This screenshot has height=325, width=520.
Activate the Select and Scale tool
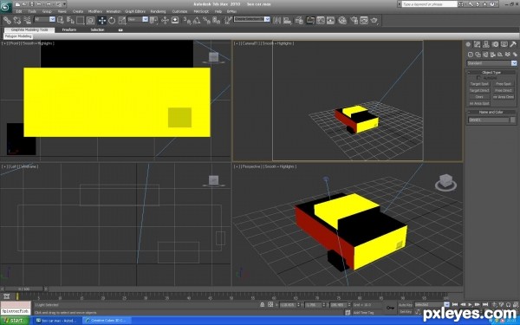[x=122, y=21]
